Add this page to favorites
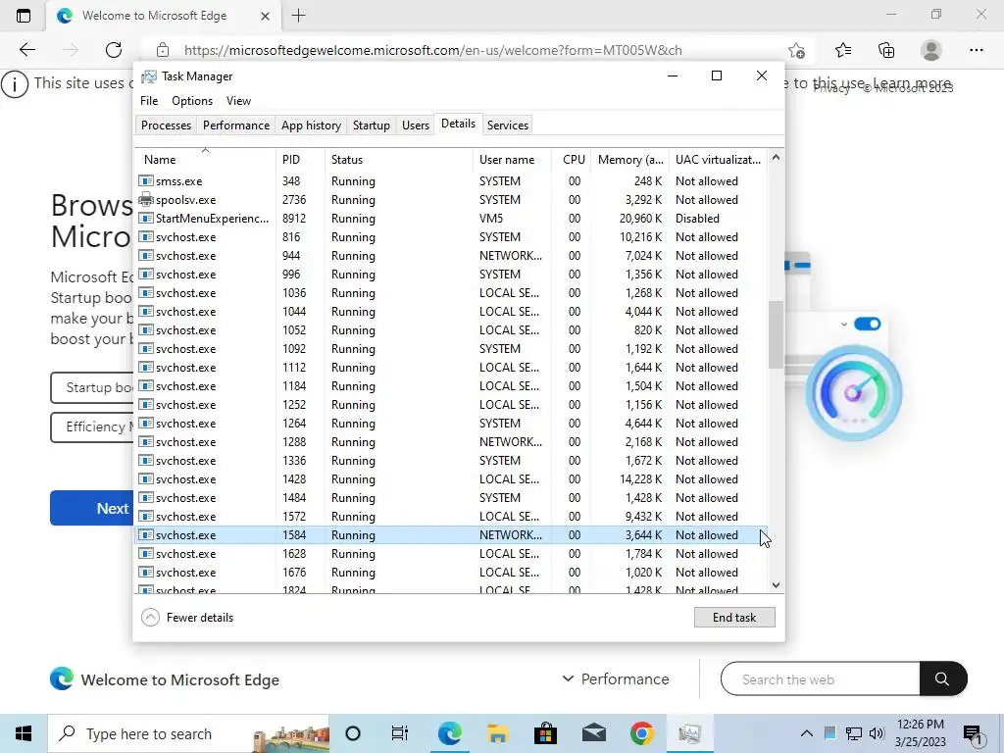Screen dimensions: 1004x753 (x=796, y=50)
